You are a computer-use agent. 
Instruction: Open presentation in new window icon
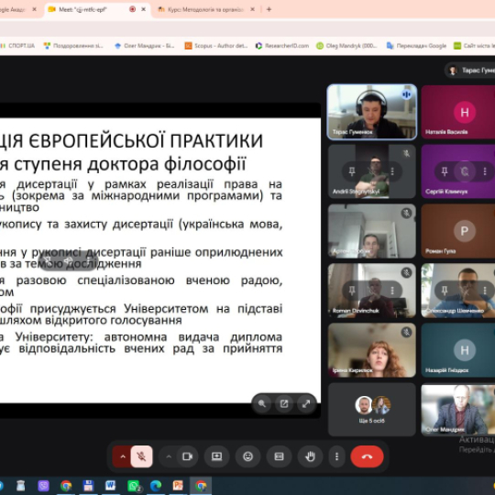coord(284,403)
